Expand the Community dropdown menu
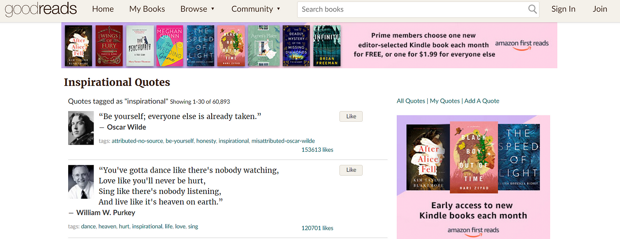 click(256, 9)
